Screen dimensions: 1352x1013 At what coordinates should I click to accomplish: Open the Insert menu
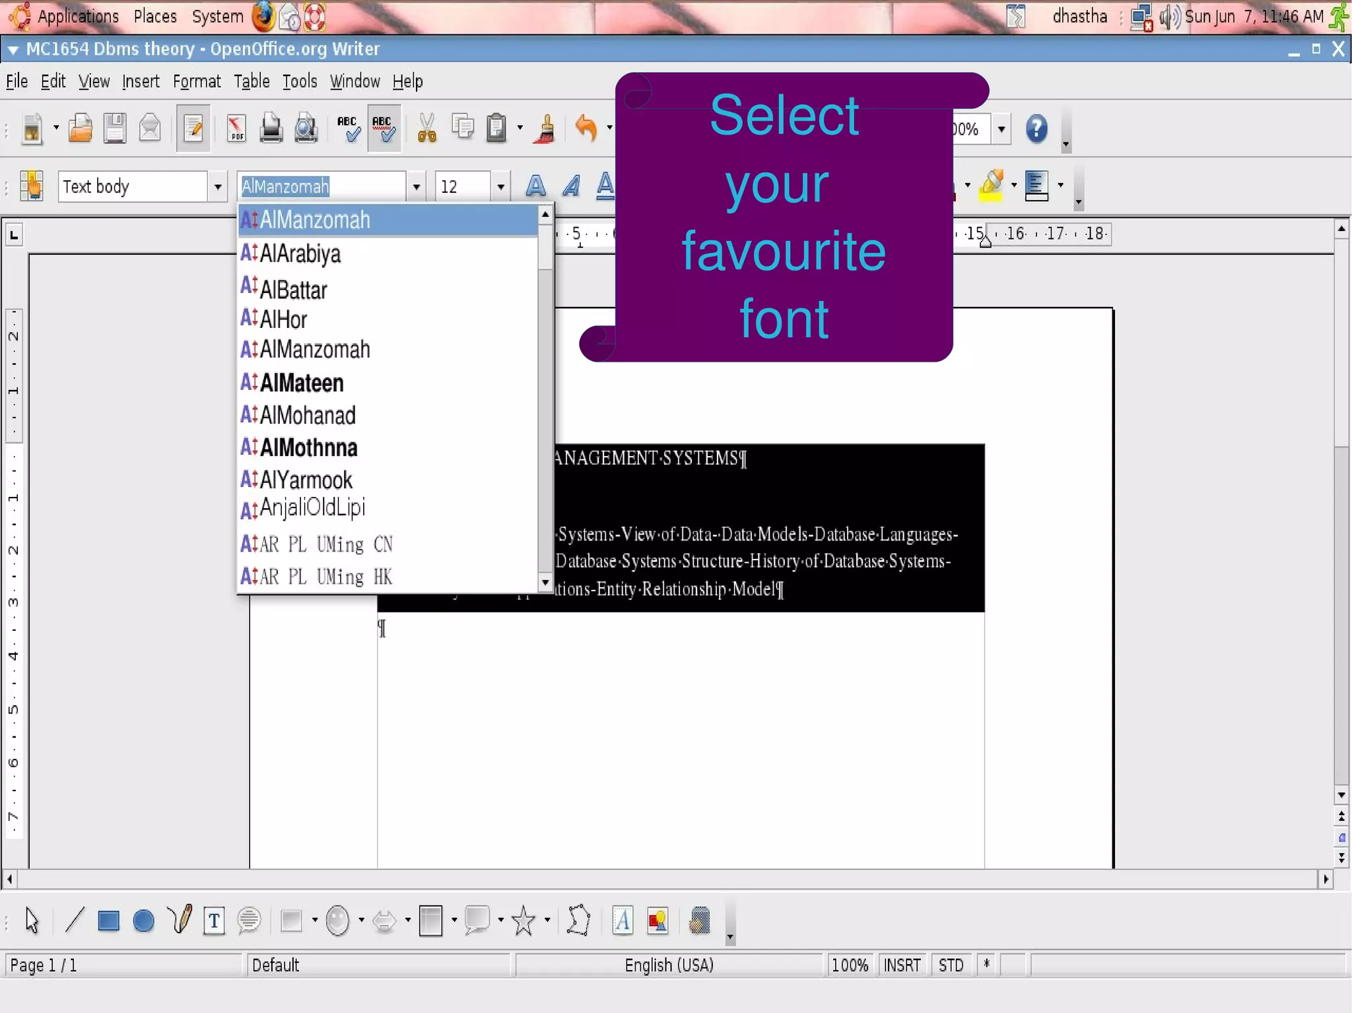(141, 81)
